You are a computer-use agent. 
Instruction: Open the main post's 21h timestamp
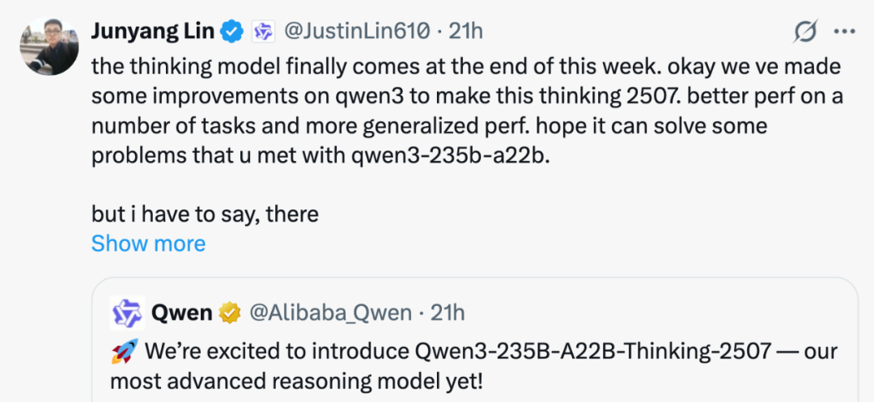[465, 32]
